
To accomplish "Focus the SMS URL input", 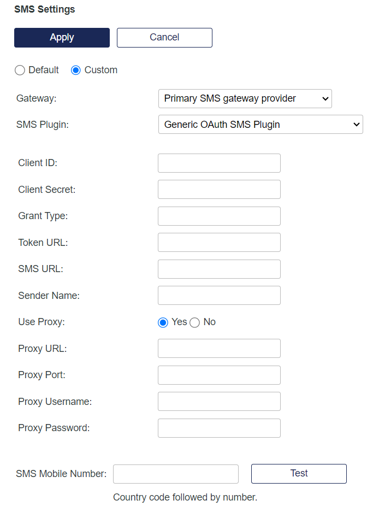I will [219, 269].
